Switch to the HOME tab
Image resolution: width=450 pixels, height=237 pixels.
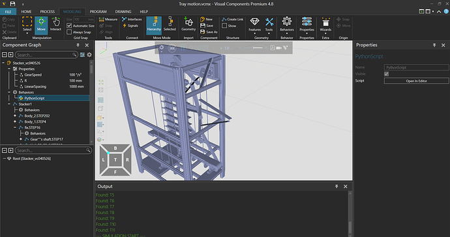26,12
